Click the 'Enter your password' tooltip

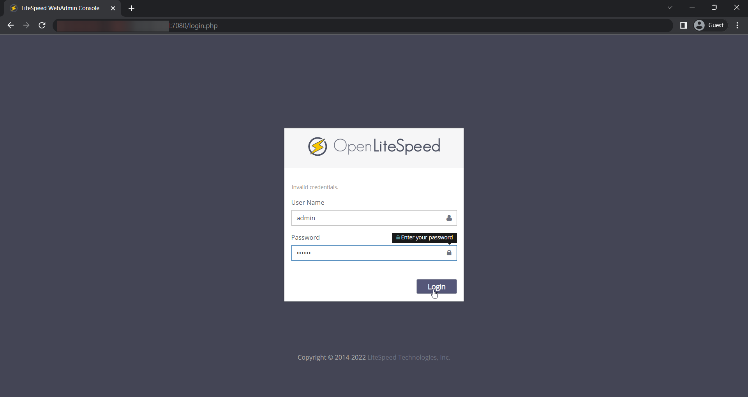pyautogui.click(x=425, y=237)
